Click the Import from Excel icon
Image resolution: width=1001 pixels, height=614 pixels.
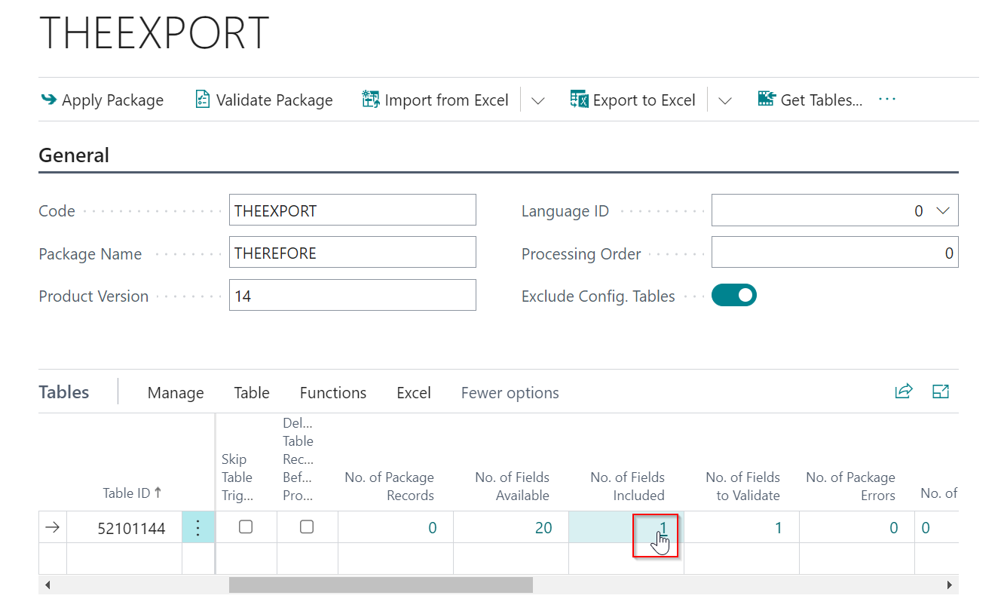[370, 100]
